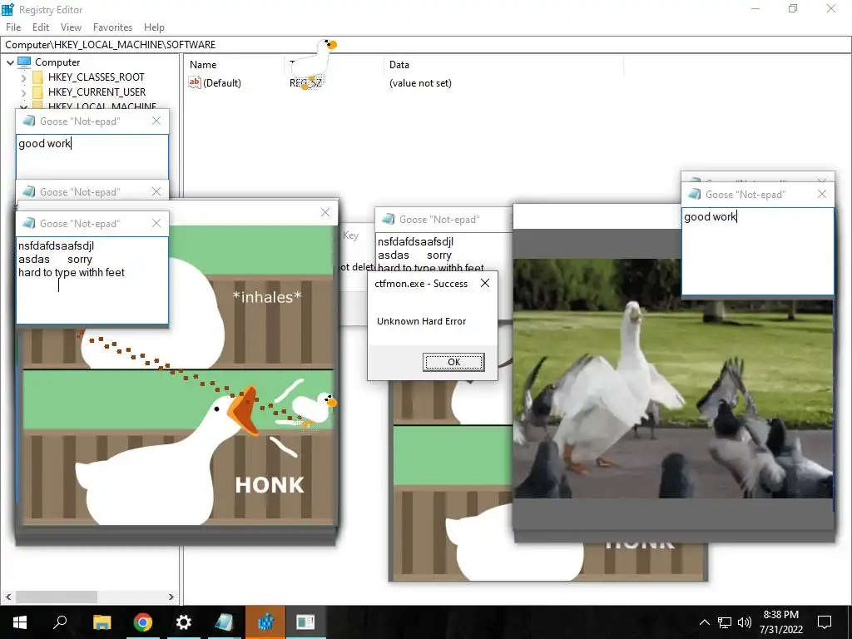Viewport: 852px width, 639px height.
Task: Click the HKEY_CURRENT_USER folder icon
Action: pyautogui.click(x=37, y=92)
